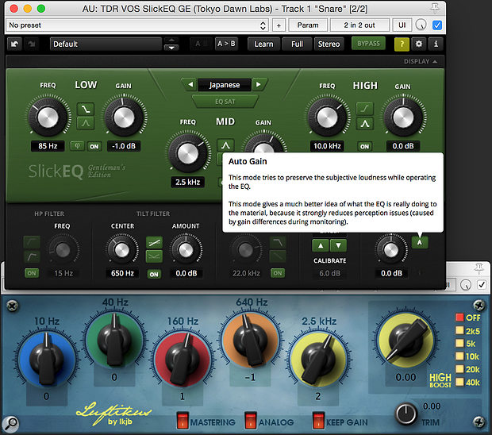
Task: Click the Full quality button
Action: click(297, 44)
